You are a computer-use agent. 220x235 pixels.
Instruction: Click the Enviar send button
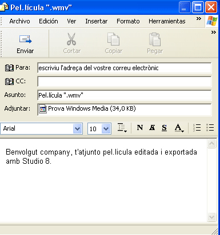[x=25, y=44]
